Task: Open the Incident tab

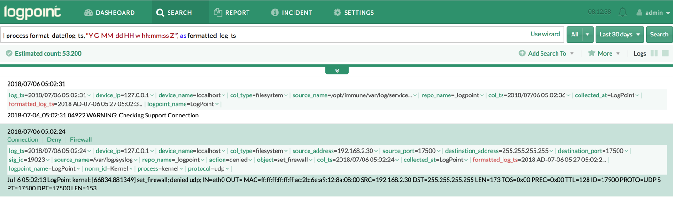Action: 292,13
